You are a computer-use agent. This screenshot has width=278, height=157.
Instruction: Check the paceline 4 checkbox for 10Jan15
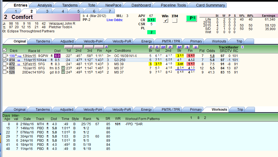coord(5,68)
